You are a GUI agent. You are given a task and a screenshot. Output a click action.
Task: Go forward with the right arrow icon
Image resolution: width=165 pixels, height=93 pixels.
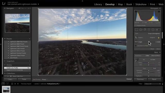point(18,84)
